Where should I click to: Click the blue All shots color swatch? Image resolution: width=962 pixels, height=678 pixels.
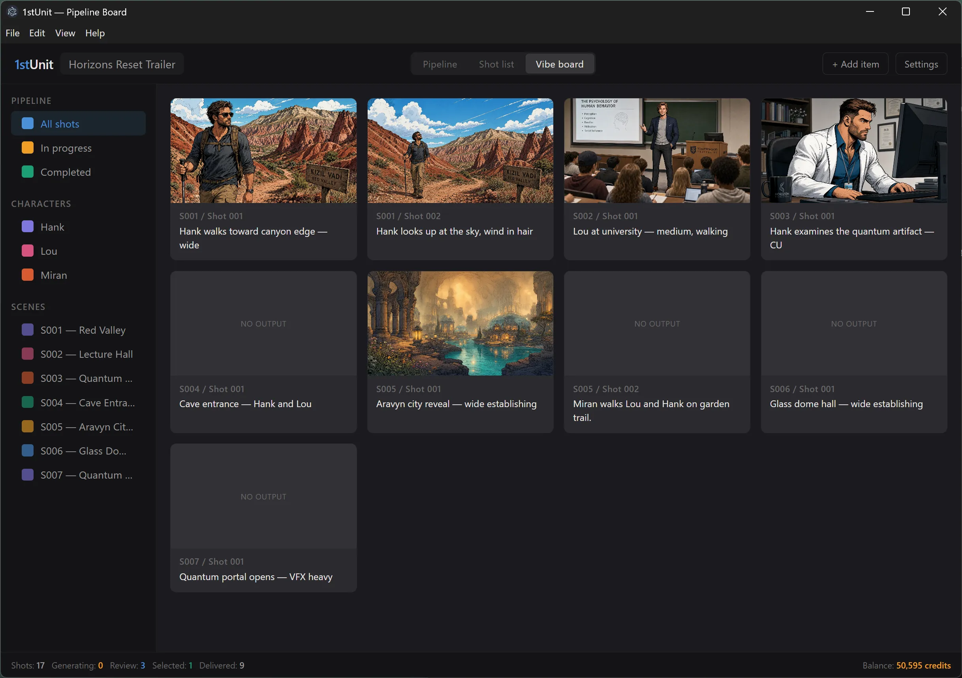(x=28, y=124)
